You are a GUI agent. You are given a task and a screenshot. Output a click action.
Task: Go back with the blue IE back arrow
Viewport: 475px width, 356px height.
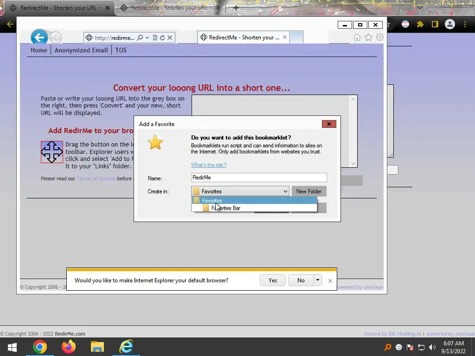[x=39, y=38]
